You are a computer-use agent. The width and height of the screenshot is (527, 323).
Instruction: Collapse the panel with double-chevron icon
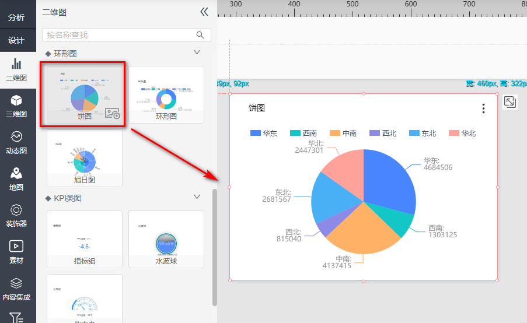click(x=204, y=12)
